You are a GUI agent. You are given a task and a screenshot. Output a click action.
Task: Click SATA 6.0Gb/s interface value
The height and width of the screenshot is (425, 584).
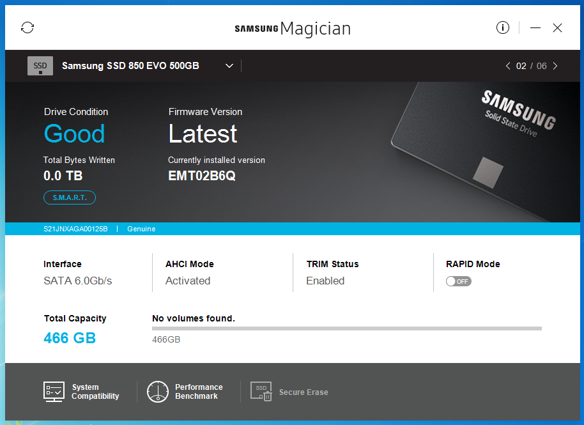click(x=77, y=281)
